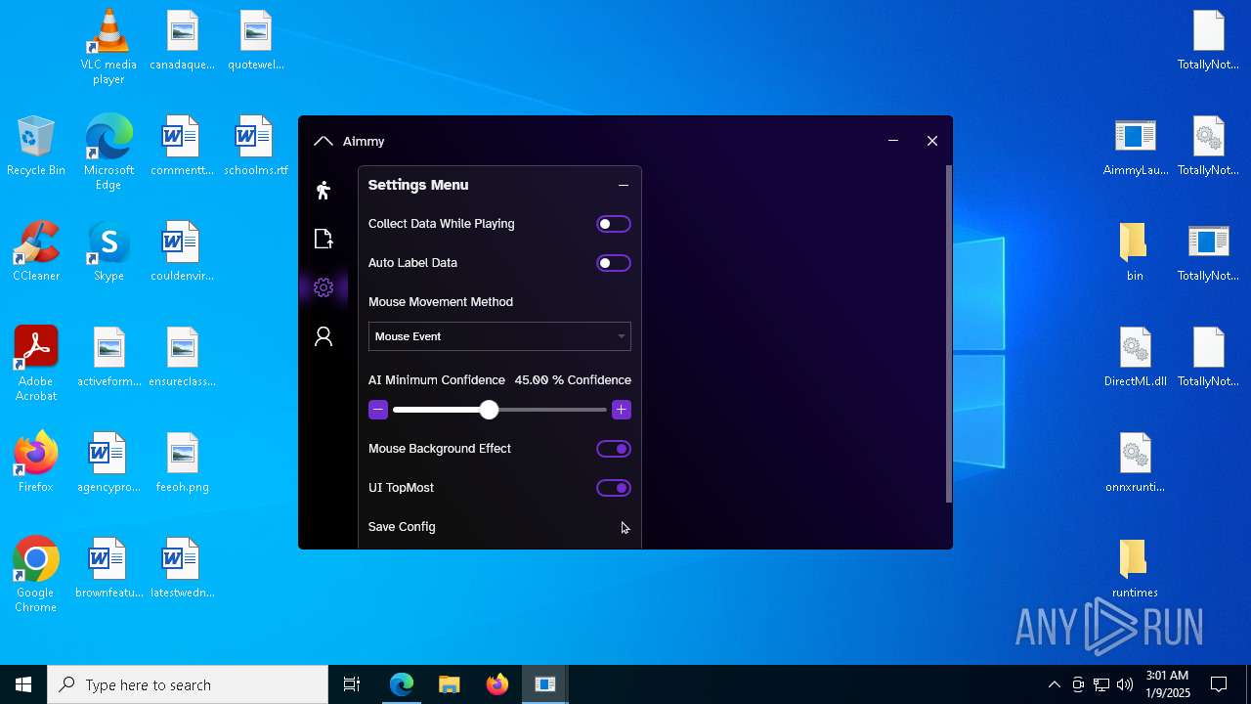Select the activeform... desktop file
The width and height of the screenshot is (1251, 704).
point(108,356)
